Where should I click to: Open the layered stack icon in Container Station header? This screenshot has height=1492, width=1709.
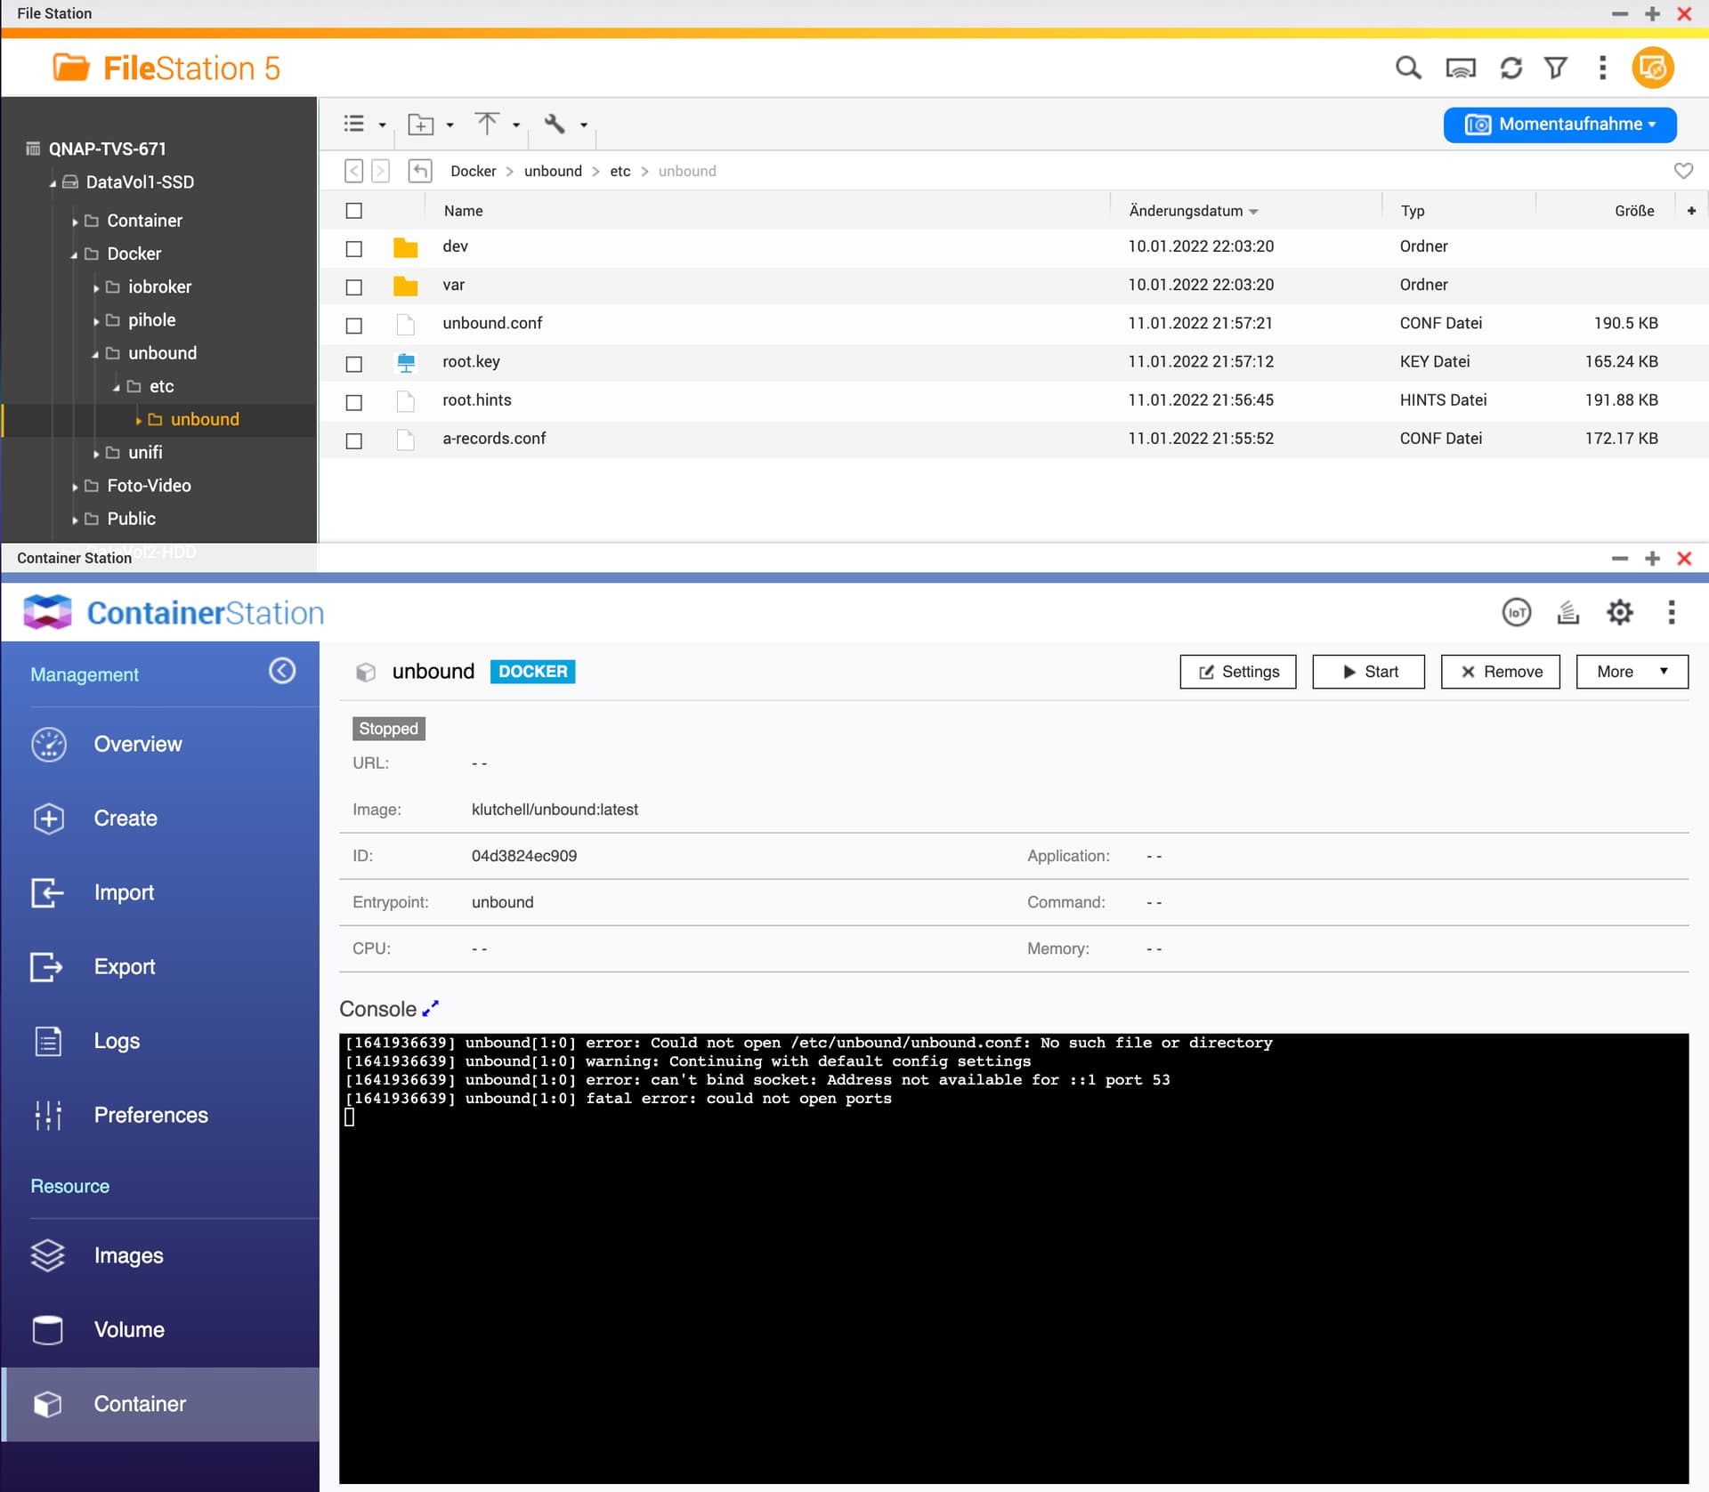[1567, 612]
